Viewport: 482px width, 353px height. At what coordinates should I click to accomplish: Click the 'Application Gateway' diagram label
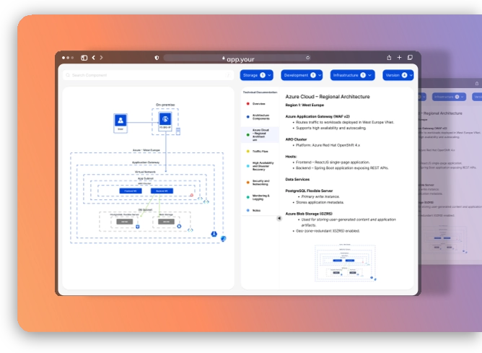click(x=146, y=162)
